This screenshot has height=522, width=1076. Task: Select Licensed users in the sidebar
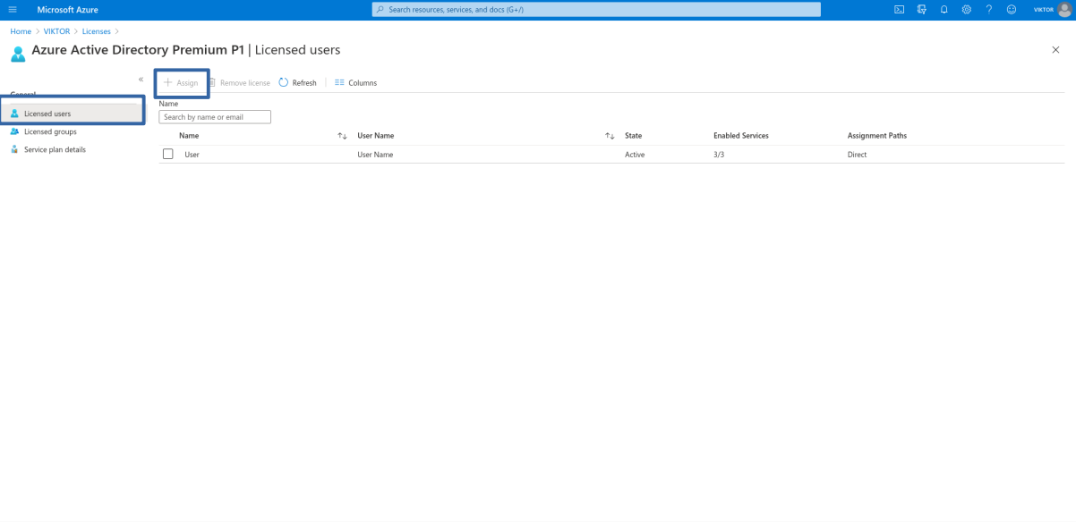[47, 114]
